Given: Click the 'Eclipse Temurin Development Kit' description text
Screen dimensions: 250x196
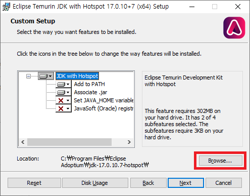Looking at the screenshot, I should pos(184,81).
